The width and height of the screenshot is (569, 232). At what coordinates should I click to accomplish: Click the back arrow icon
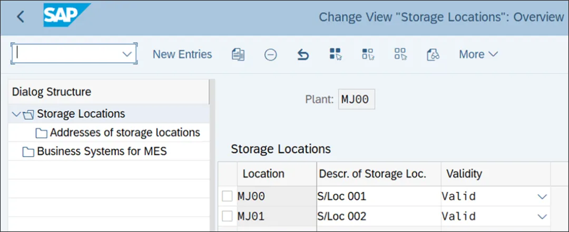tap(21, 17)
